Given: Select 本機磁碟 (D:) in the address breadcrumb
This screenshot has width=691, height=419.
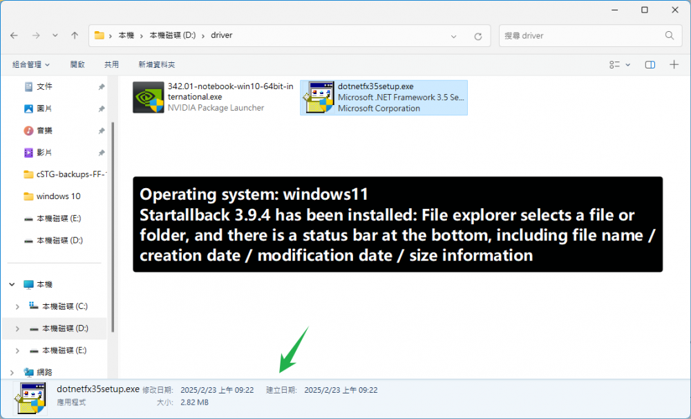Looking at the screenshot, I should click(x=172, y=35).
